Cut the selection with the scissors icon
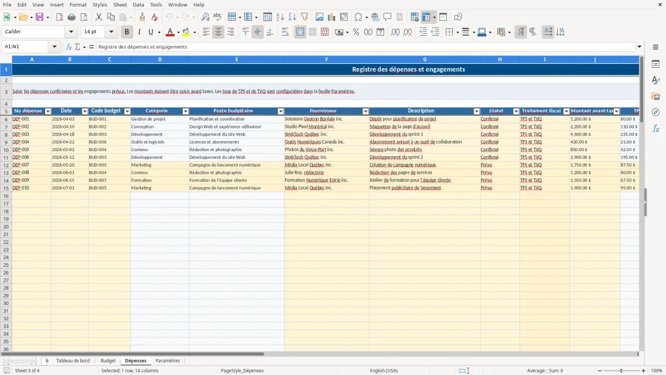The height and width of the screenshot is (375, 666). (99, 17)
